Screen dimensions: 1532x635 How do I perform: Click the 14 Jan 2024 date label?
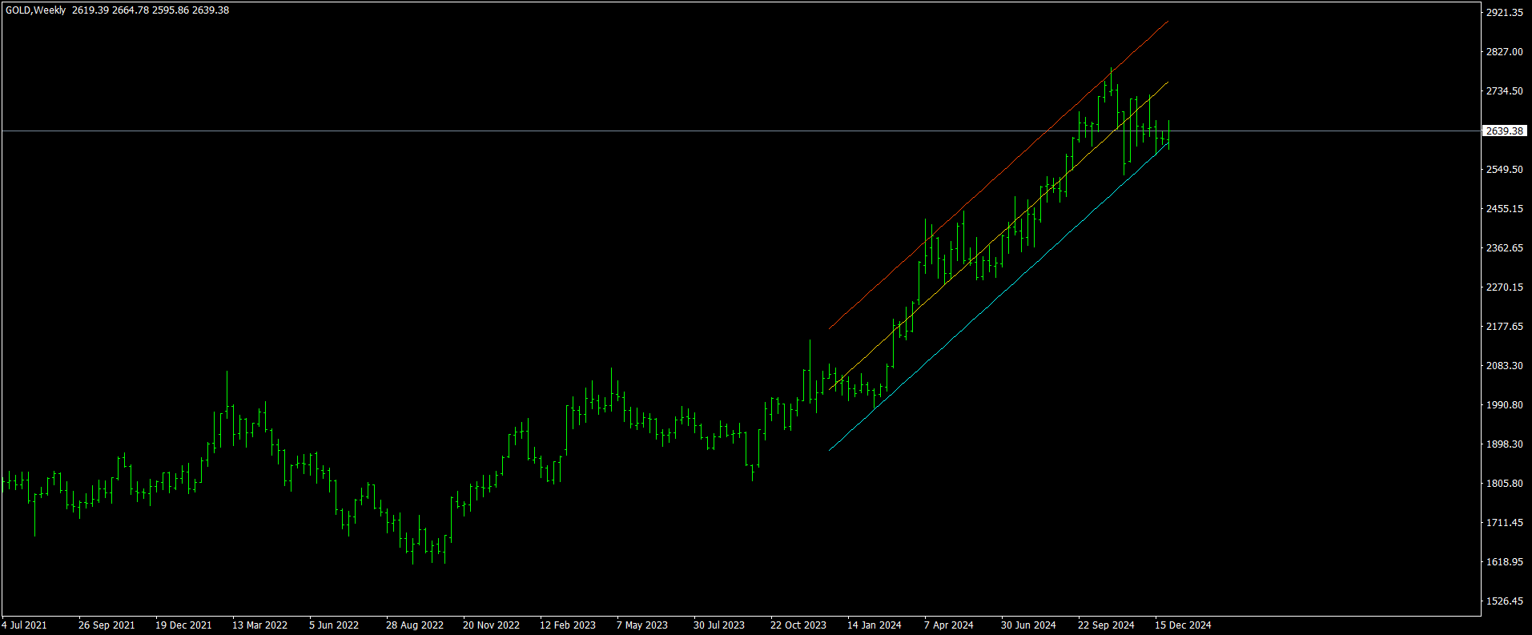(875, 625)
